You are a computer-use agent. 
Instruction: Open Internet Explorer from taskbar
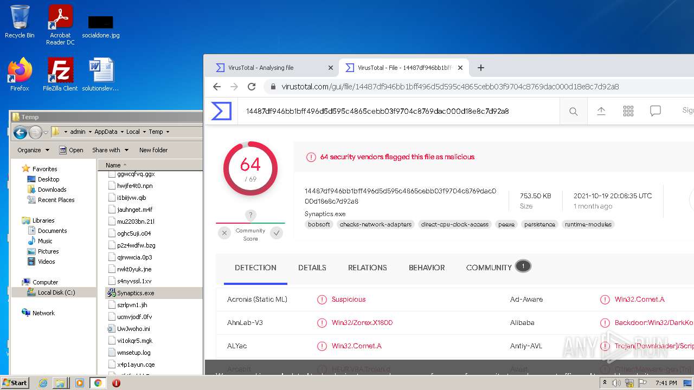(x=43, y=383)
